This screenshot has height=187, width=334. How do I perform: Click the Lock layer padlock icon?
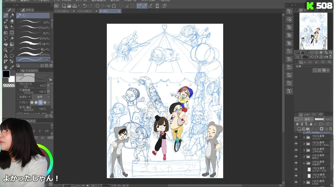(x=311, y=124)
